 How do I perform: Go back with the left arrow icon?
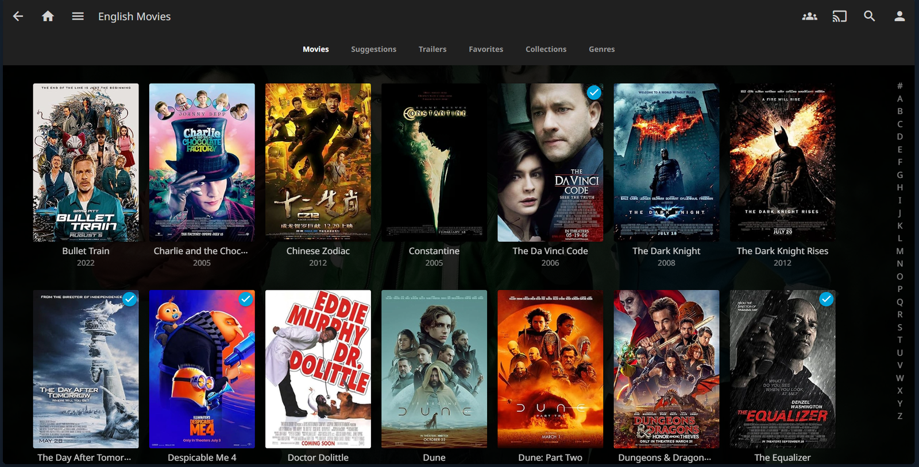click(18, 17)
